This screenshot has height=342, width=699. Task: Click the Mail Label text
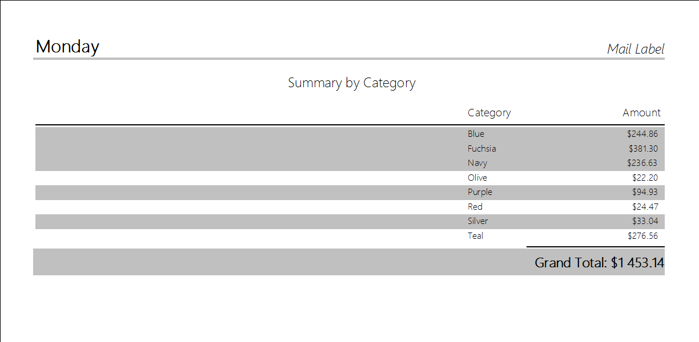click(636, 49)
